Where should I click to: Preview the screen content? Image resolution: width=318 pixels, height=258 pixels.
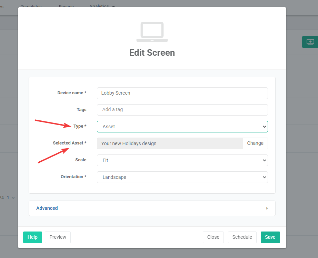click(58, 237)
